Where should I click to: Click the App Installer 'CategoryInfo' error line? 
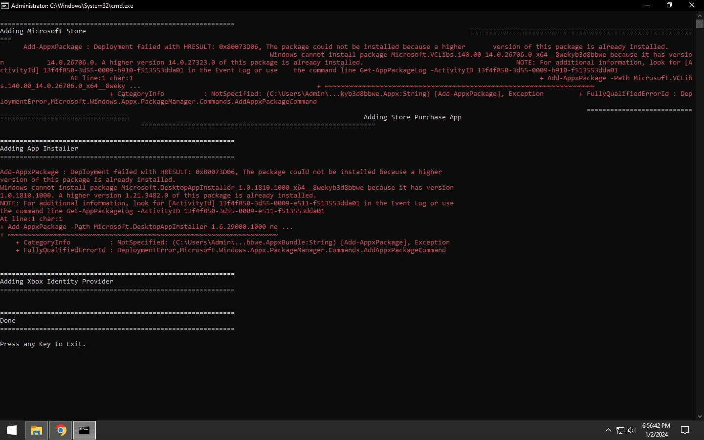(233, 242)
